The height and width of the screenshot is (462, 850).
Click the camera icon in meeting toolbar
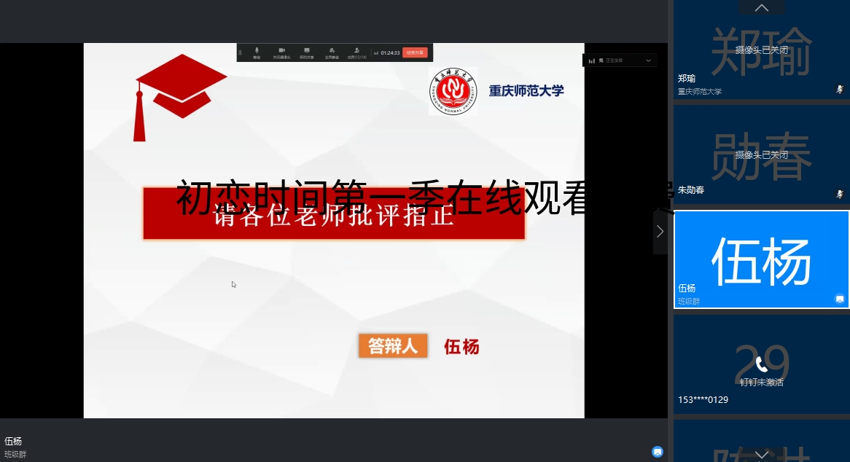point(281,51)
